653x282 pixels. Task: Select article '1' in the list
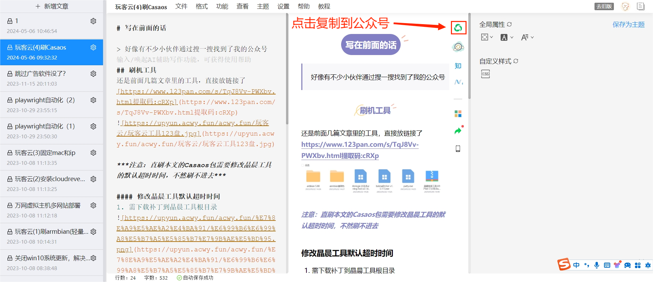coord(52,26)
